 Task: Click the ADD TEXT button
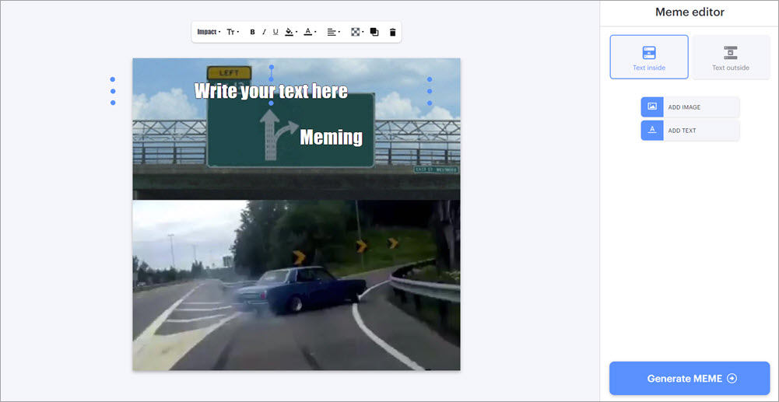click(x=690, y=131)
